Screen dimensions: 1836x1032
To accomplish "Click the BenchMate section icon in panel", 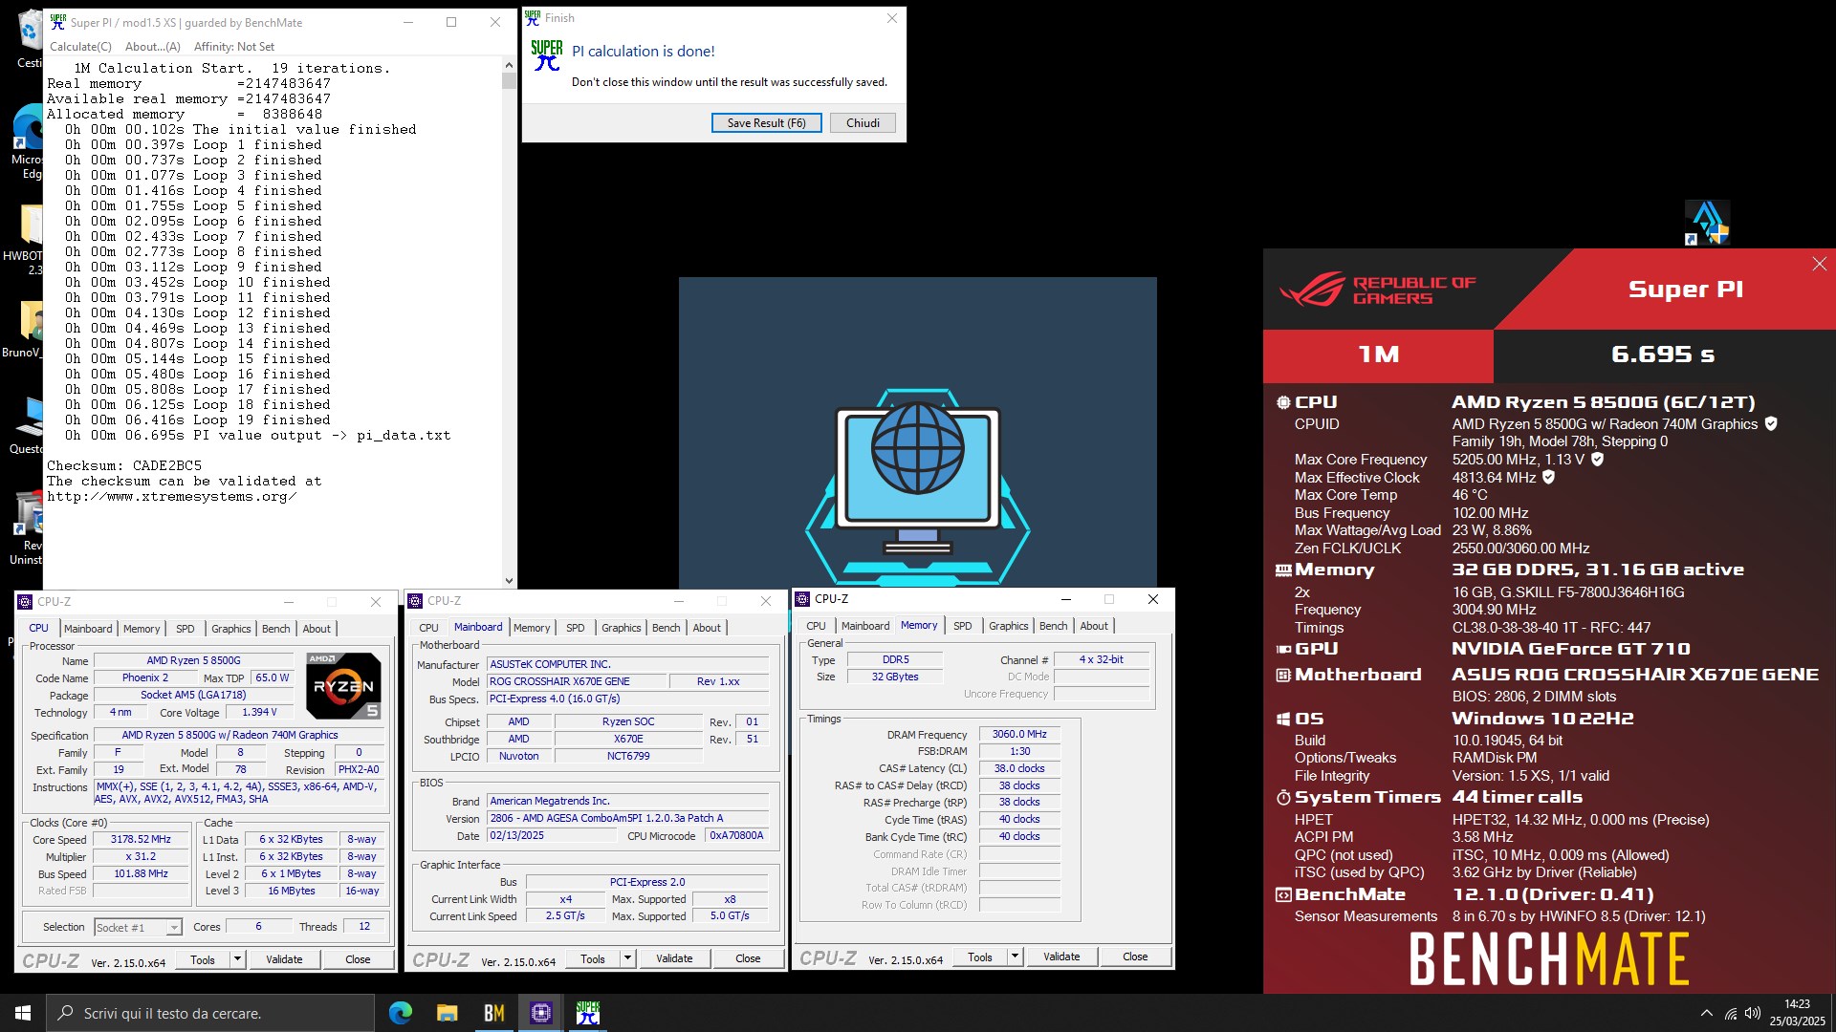I will [1283, 894].
